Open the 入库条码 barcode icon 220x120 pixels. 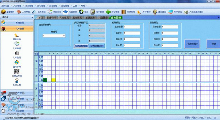tap(17, 53)
